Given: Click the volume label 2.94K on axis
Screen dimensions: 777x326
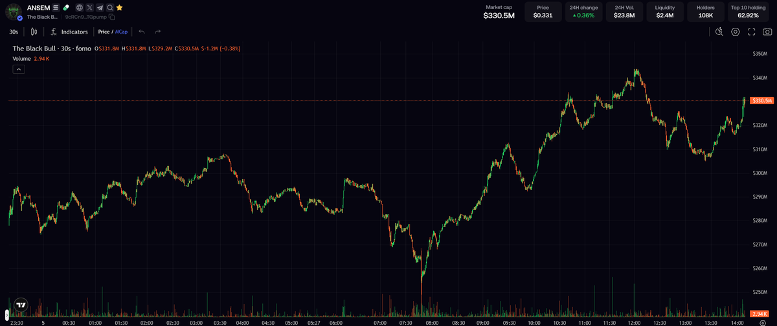Looking at the screenshot, I should click(x=758, y=314).
